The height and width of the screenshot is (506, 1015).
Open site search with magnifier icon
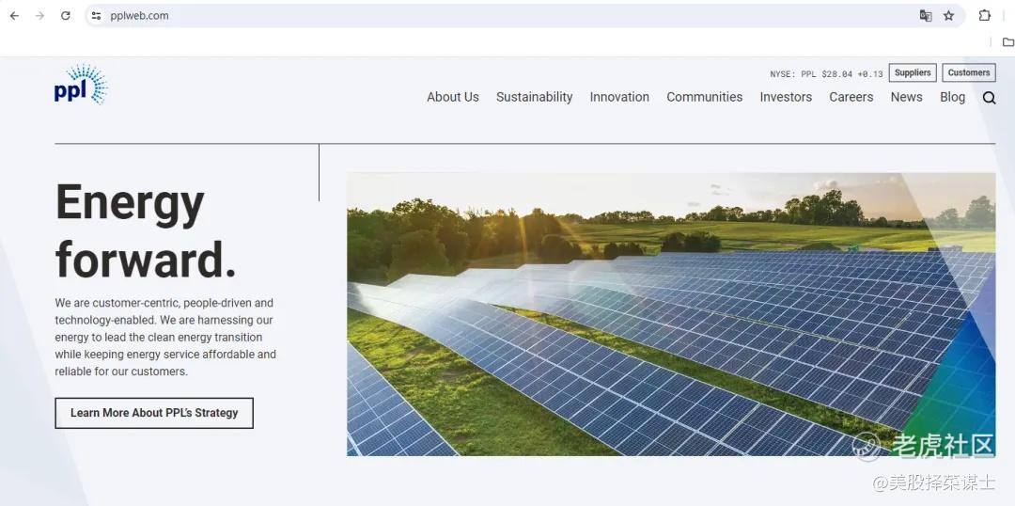(989, 98)
